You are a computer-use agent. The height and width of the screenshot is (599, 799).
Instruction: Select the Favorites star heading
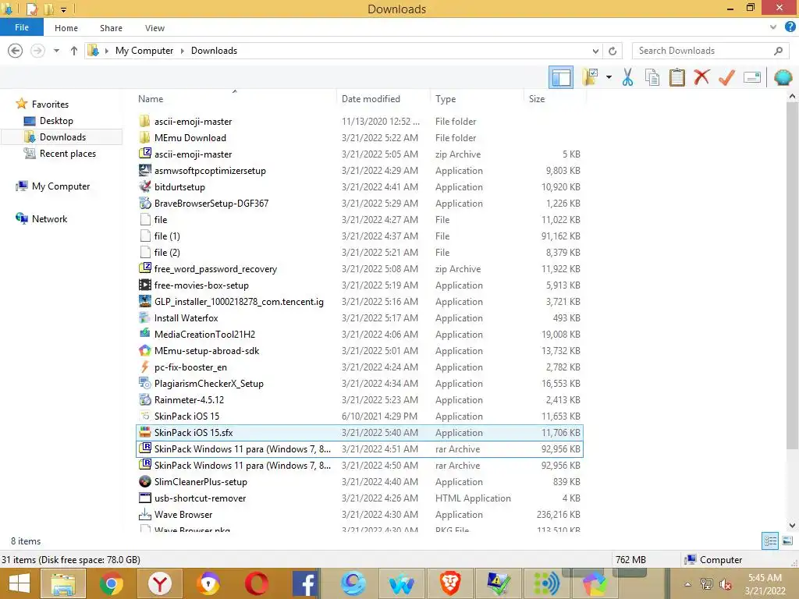50,104
